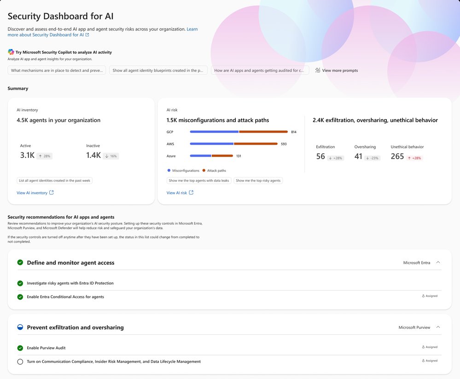Click the GCP orange attack paths bar segment
The width and height of the screenshot is (460, 379).
click(x=263, y=132)
